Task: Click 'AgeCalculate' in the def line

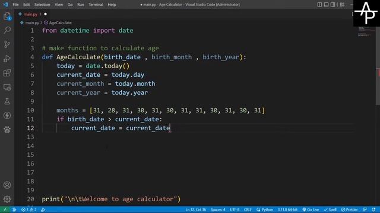Action: pyautogui.click(x=78, y=57)
